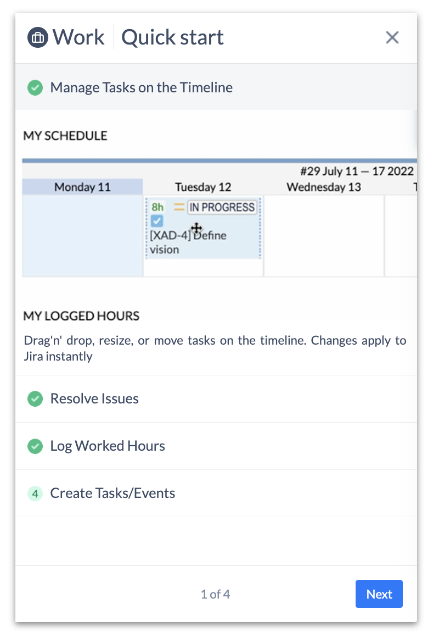This screenshot has height=642, width=439.
Task: Collapse the Manage Tasks on the Timeline section
Action: (x=142, y=87)
